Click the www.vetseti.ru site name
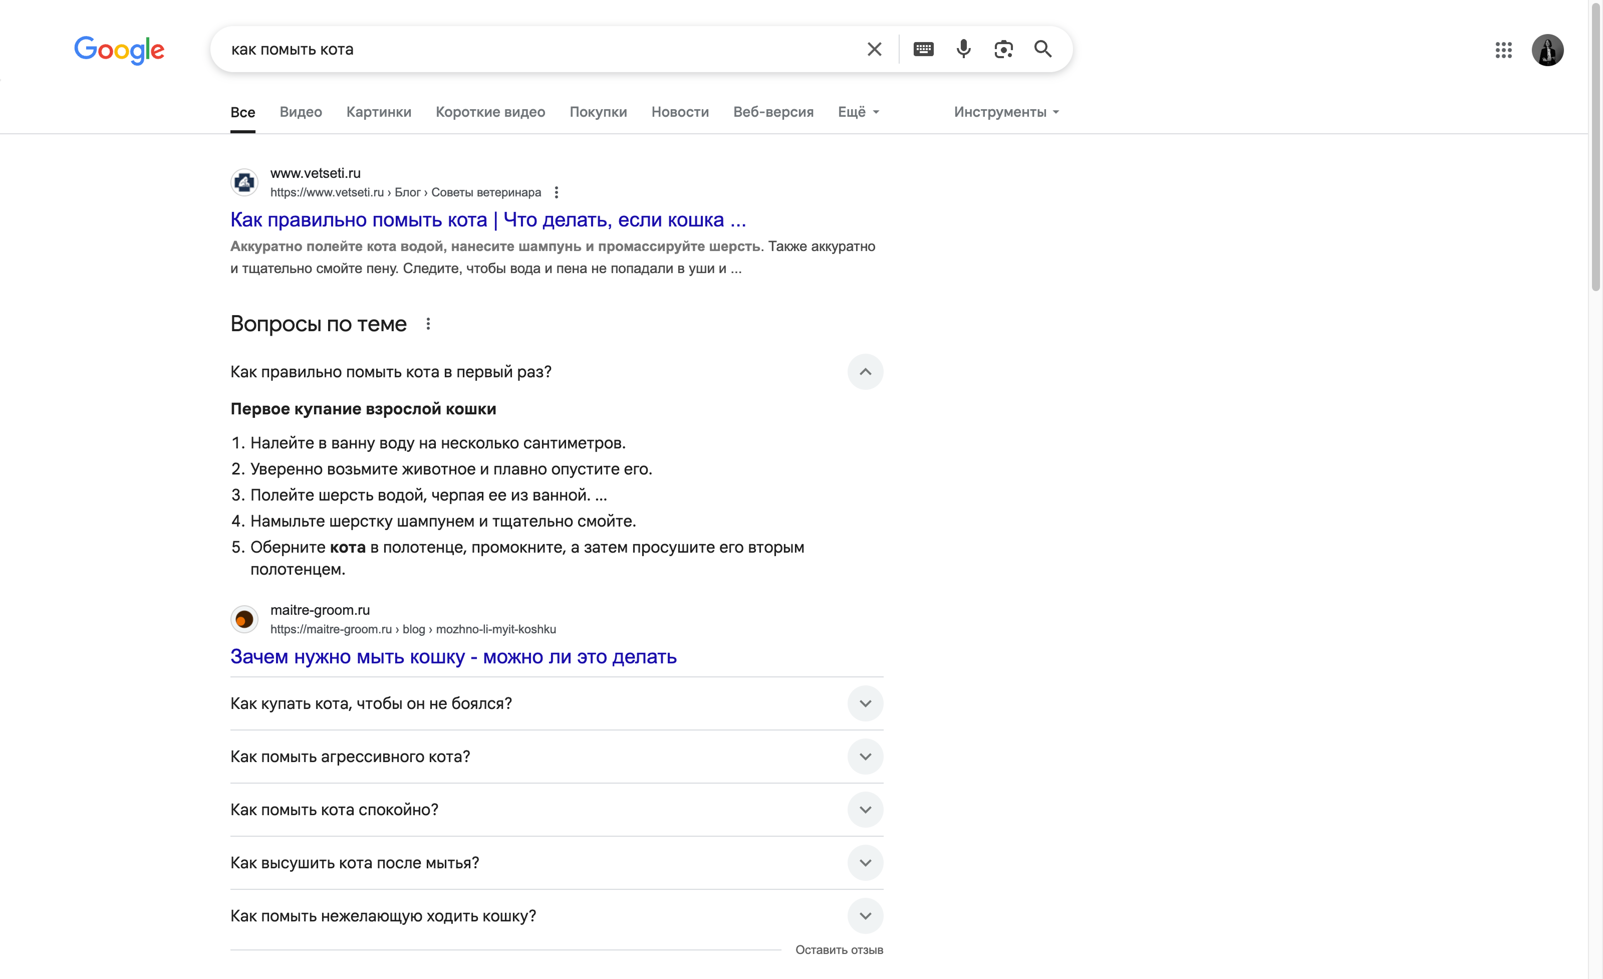1603x979 pixels. tap(316, 173)
